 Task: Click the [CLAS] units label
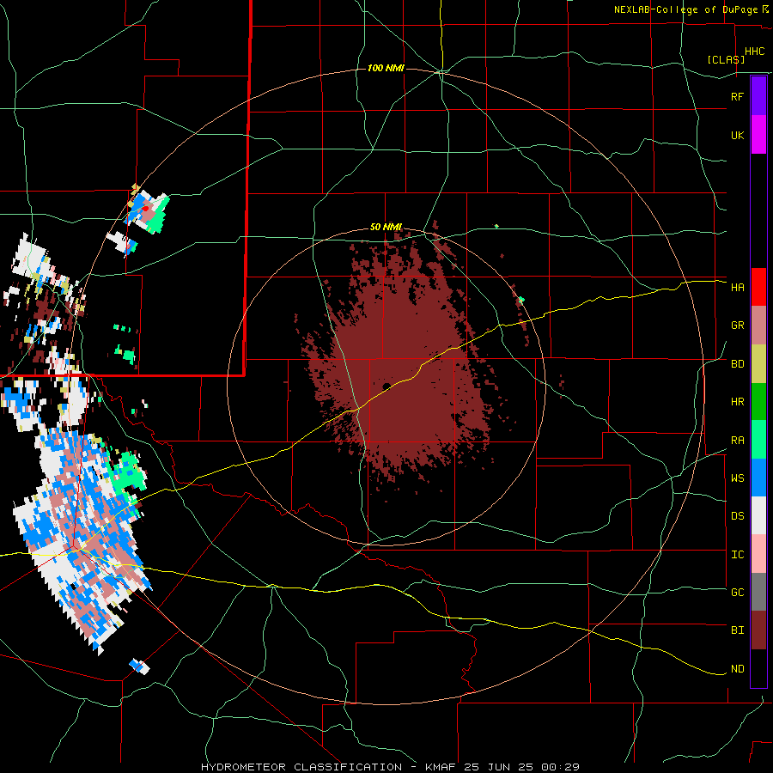tap(726, 59)
